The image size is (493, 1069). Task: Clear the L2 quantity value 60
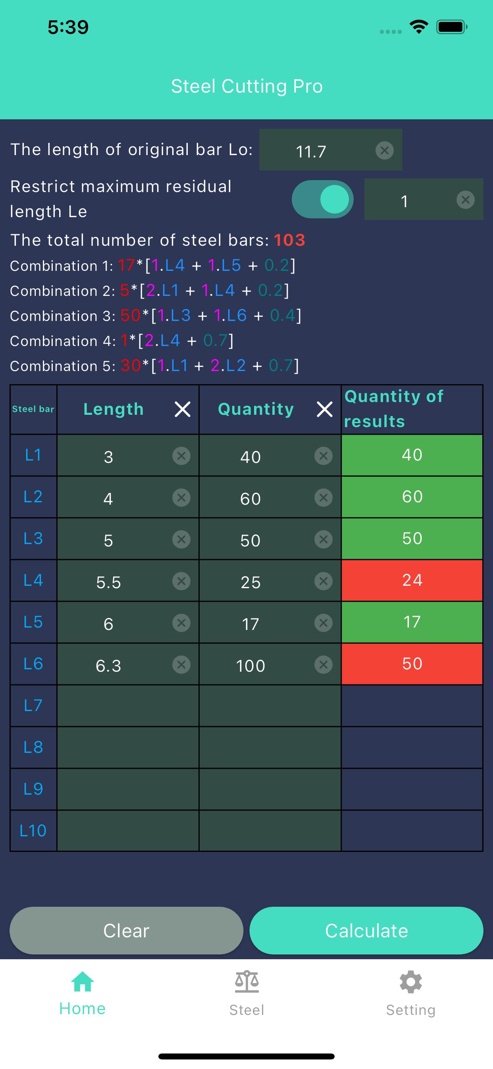click(323, 498)
